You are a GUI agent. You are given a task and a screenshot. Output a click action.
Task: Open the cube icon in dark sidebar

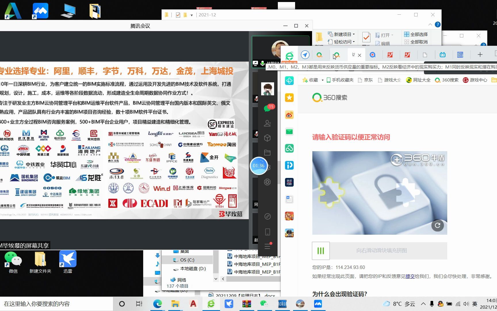pyautogui.click(x=267, y=138)
